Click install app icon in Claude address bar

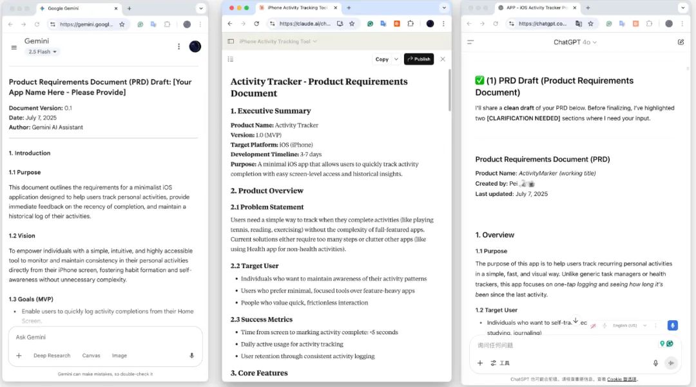(x=340, y=24)
